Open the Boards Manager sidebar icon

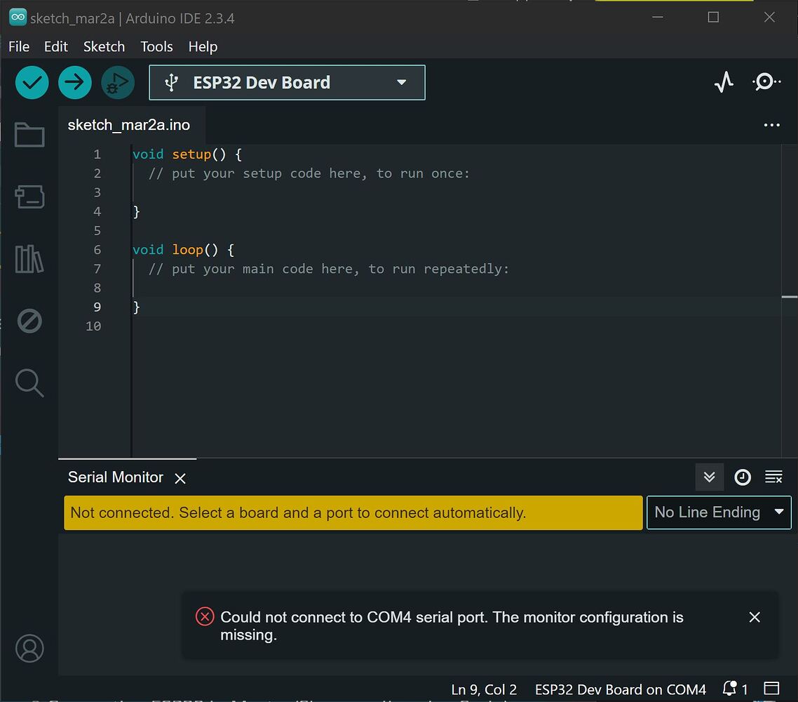click(x=29, y=197)
